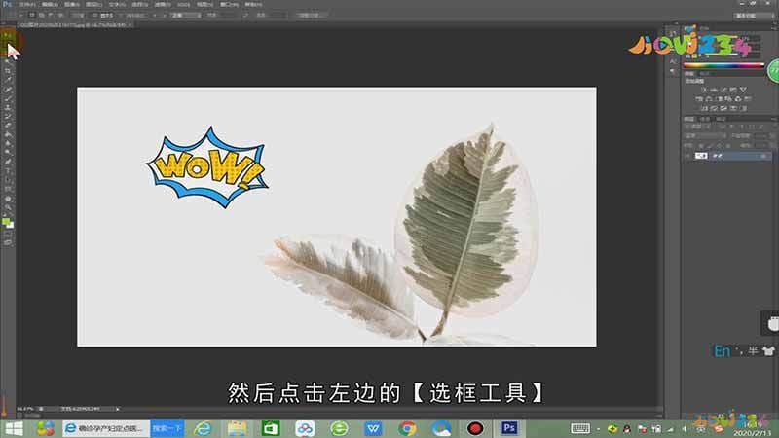Viewport: 779px width, 438px height.
Task: Click the 搜索一下 button on taskbar
Action: 167,428
